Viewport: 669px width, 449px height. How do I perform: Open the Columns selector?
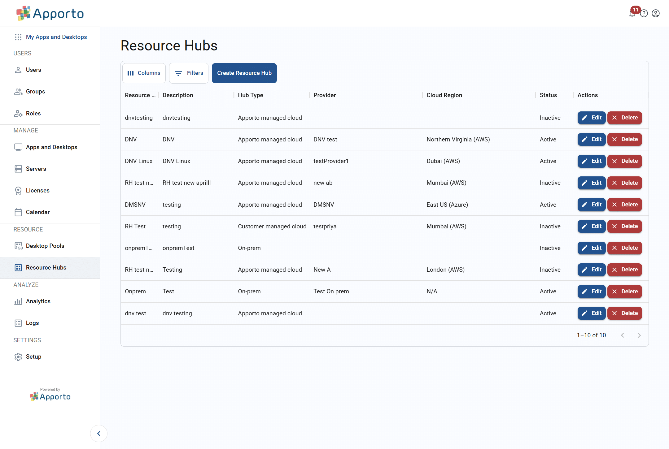pos(144,73)
